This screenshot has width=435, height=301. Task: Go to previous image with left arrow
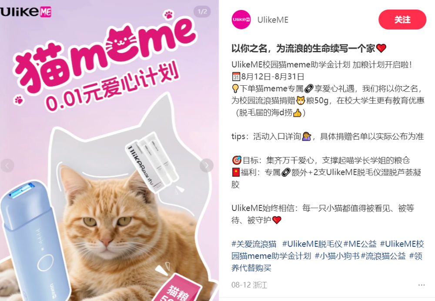7,166
